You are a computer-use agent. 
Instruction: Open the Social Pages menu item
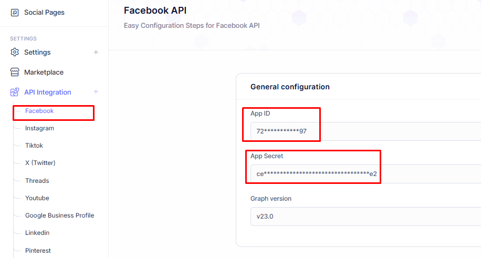pyautogui.click(x=44, y=13)
